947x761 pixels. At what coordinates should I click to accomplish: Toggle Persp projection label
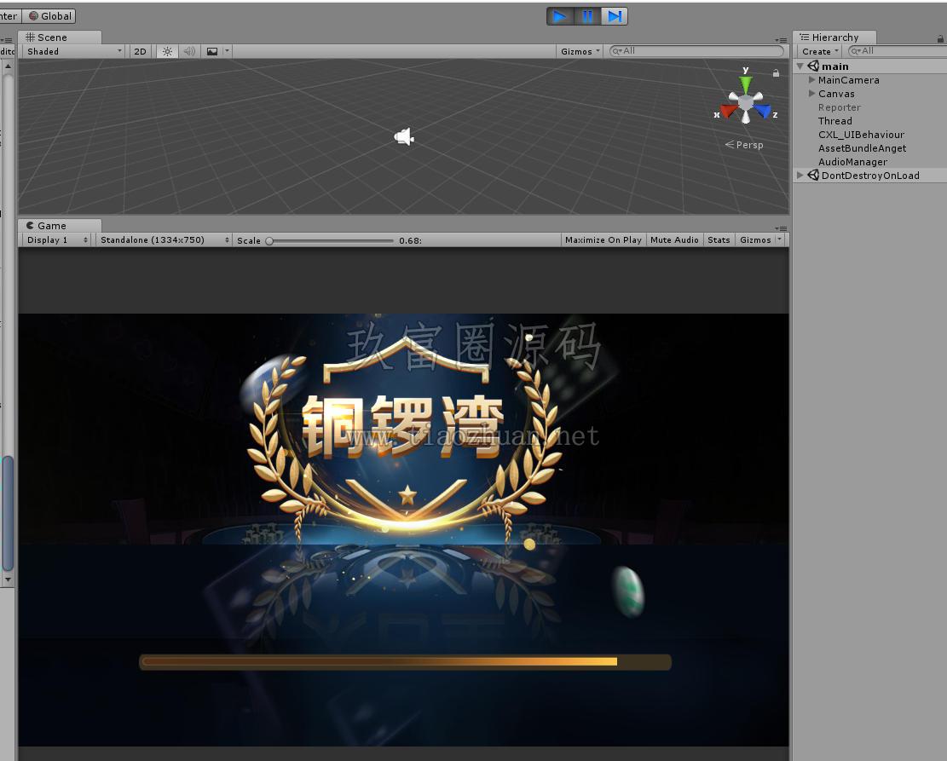point(745,145)
